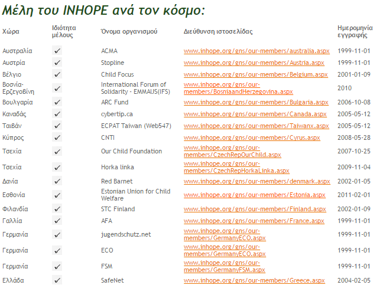Image resolution: width=373 pixels, height=285 pixels.
Task: Open the GermanyECO.aspx link in the ECO row
Action: [x=225, y=250]
